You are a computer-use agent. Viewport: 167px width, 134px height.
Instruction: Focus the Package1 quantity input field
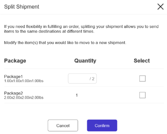click(82, 78)
